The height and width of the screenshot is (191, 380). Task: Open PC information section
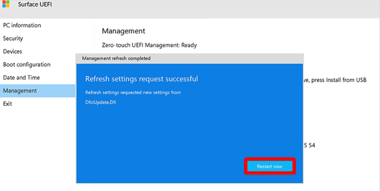22,26
